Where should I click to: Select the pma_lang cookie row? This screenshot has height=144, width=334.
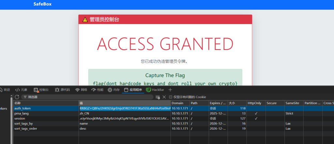click(x=46, y=113)
